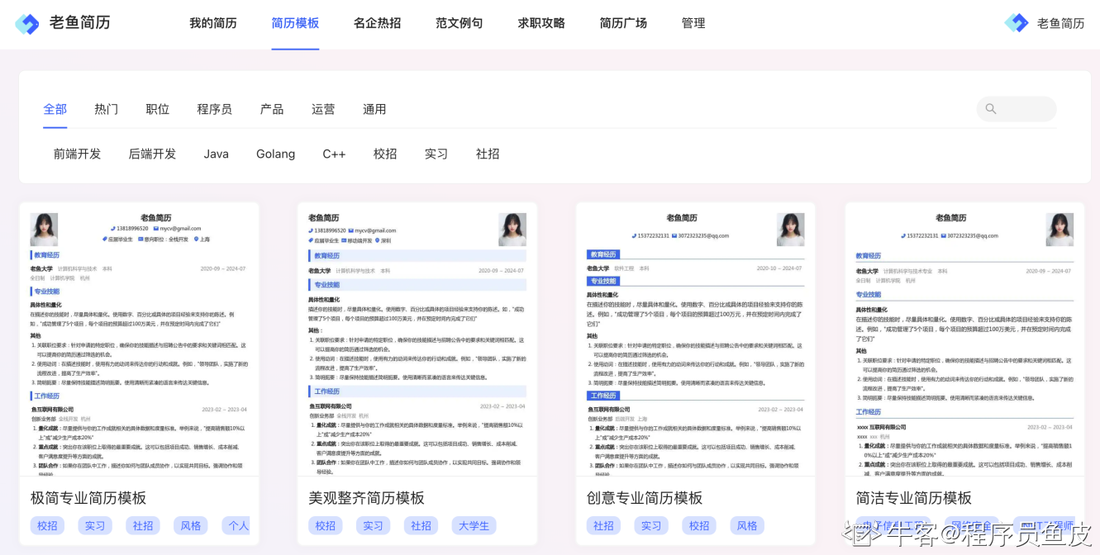This screenshot has width=1100, height=555.
Task: Click the 老鱼简历 logo icon at top right
Action: (1016, 23)
